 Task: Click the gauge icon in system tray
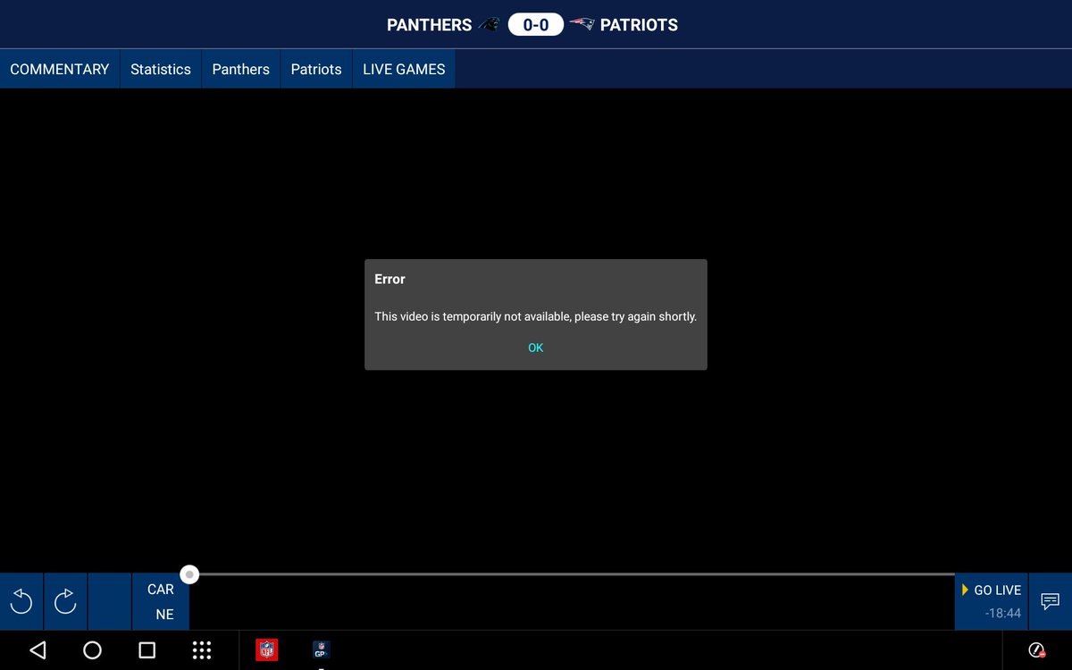pyautogui.click(x=1037, y=649)
